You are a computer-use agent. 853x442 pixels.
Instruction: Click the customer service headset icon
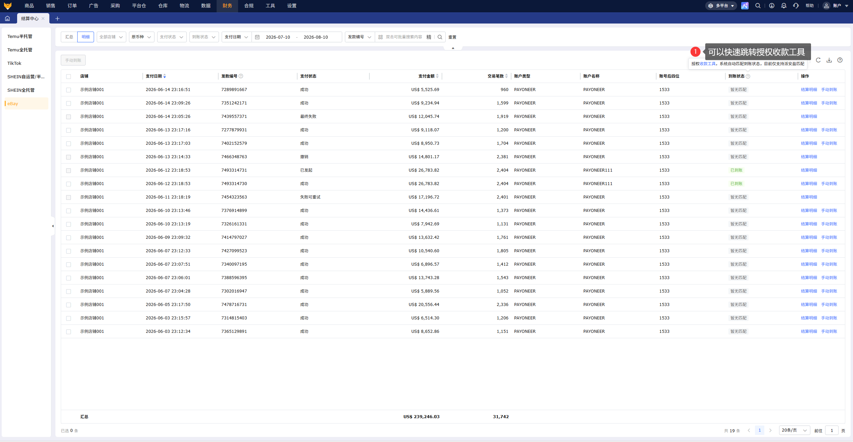pyautogui.click(x=796, y=6)
